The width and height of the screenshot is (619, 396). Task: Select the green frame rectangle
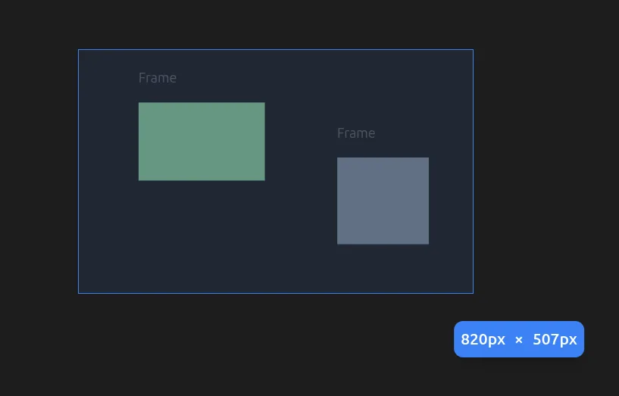tap(202, 142)
